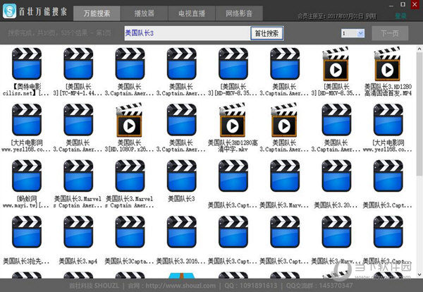Click the 首壮搜索 search button
The image size is (423, 292).
[266, 33]
